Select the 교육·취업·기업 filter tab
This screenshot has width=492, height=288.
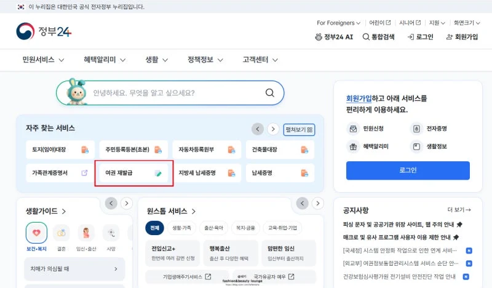coord(282,228)
